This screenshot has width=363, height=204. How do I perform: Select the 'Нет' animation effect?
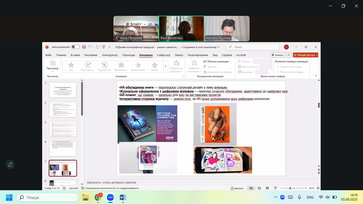coord(71,67)
